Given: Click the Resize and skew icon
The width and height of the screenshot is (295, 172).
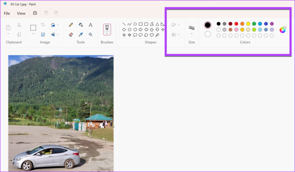Looking at the screenshot, I should (x=43, y=34).
